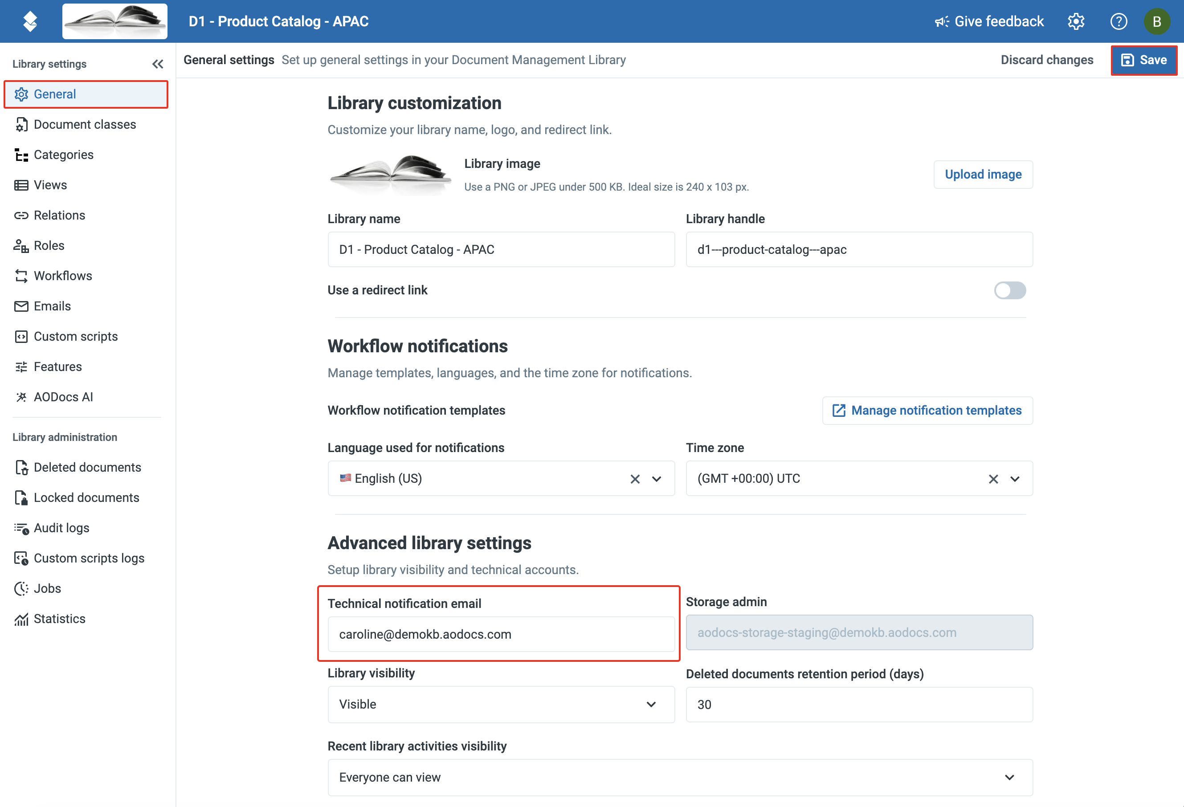Image resolution: width=1184 pixels, height=807 pixels.
Task: Open Recent library activities visibility dropdown
Action: [x=680, y=778]
